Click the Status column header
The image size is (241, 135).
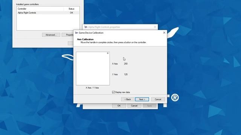point(71,9)
